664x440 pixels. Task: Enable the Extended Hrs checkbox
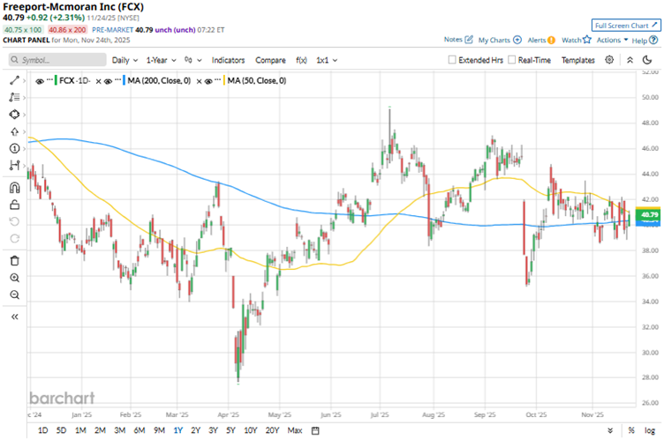tap(453, 60)
